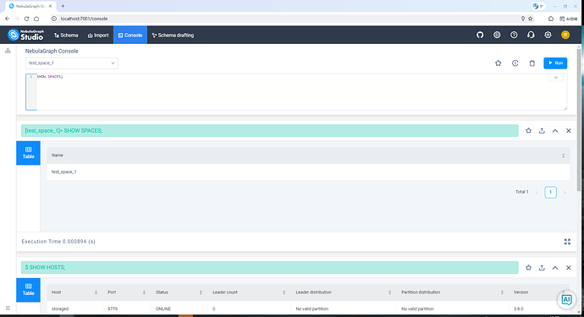Image resolution: width=584 pixels, height=317 pixels.
Task: Close the SHOW SPACES result panel
Action: click(569, 130)
